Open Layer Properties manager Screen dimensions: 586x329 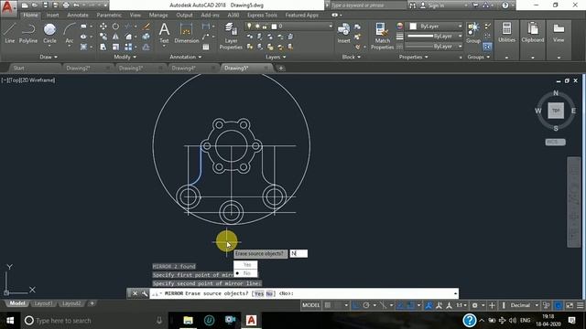[231, 37]
